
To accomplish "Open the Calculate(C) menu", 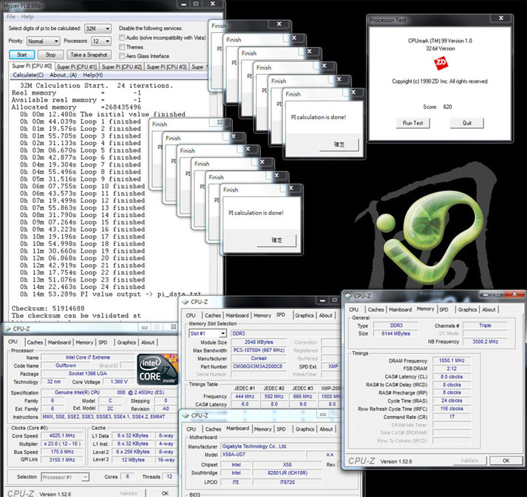I will coord(28,75).
